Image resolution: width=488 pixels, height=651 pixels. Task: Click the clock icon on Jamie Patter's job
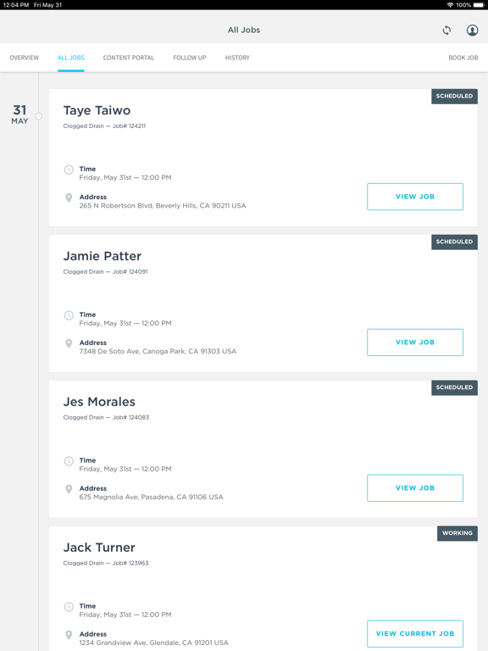point(69,315)
